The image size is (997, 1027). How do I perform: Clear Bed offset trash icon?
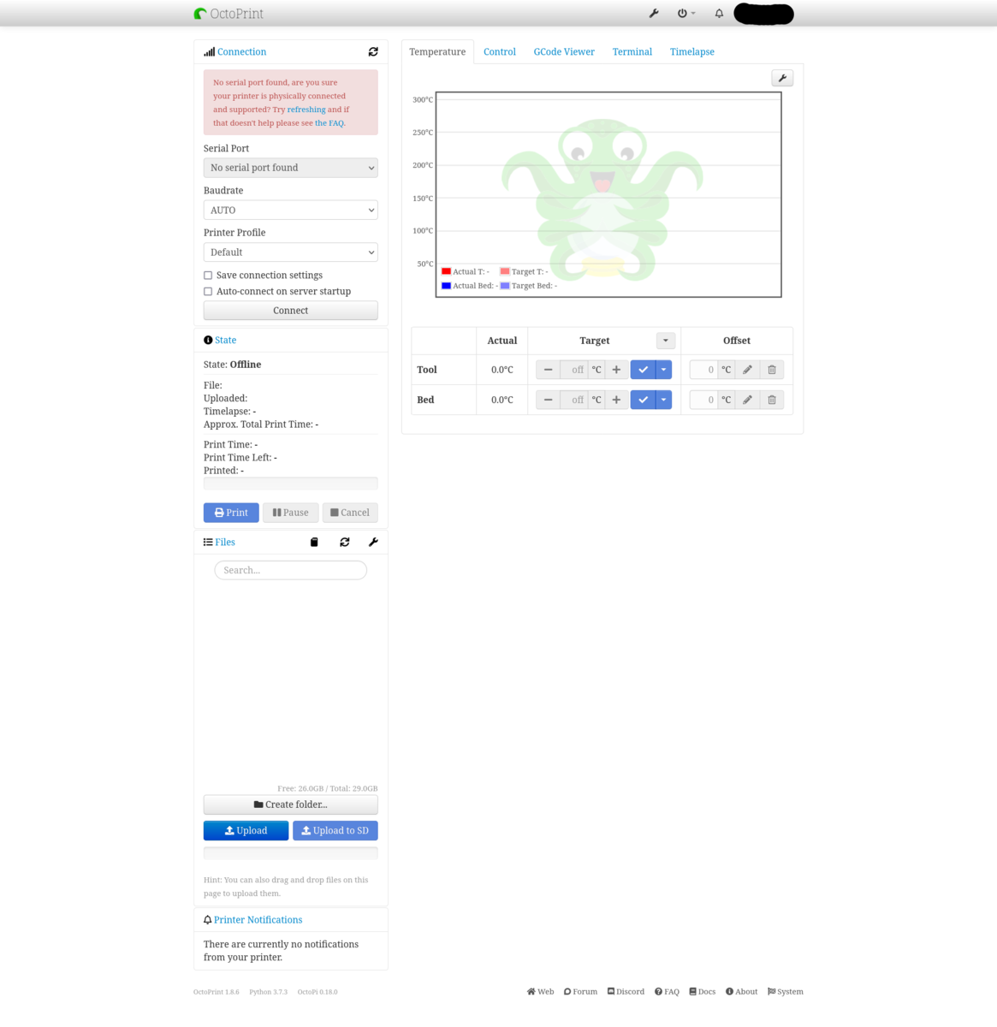[772, 400]
